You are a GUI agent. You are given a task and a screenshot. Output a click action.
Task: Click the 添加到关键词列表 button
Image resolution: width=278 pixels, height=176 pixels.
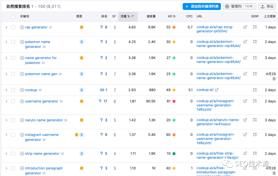click(202, 6)
